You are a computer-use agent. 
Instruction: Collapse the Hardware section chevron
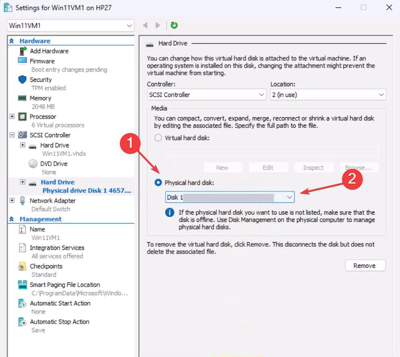(x=12, y=41)
